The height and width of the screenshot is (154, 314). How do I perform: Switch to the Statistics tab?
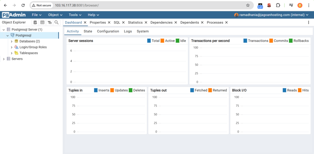click(x=135, y=22)
